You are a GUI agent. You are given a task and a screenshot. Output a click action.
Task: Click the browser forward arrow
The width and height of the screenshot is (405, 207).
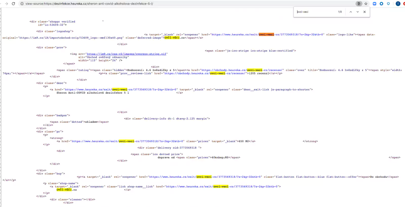[x=6, y=4]
